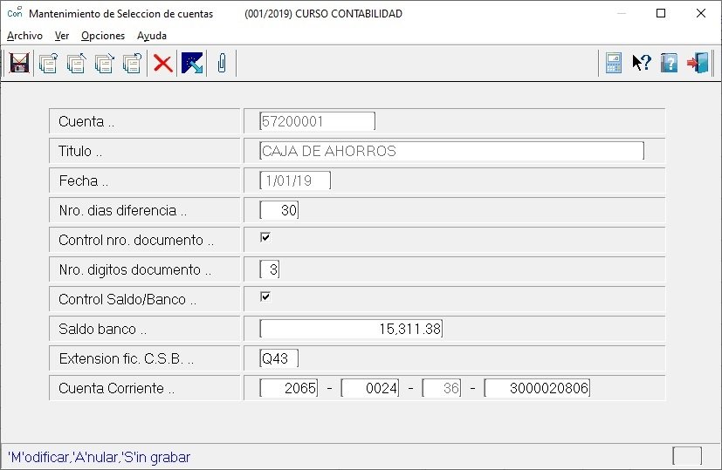Viewport: 722px width, 470px height.
Task: Click the Nro. dias diferencia field
Action: tap(279, 210)
